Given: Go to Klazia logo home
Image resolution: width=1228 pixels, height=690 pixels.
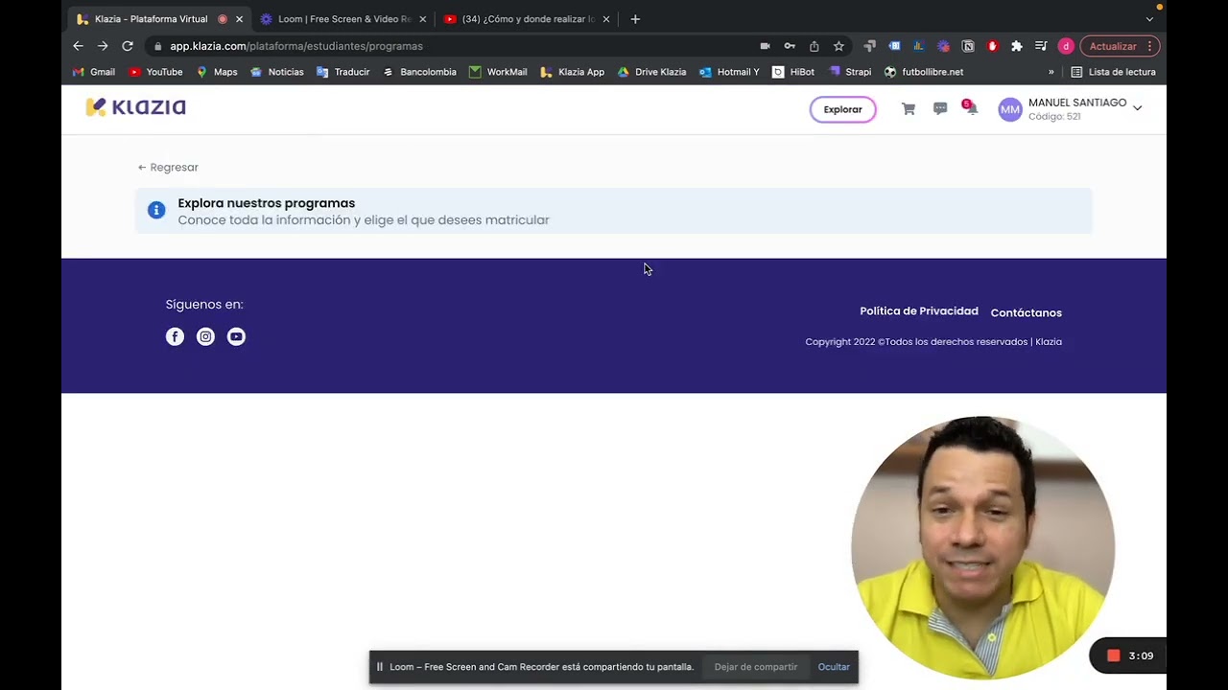Looking at the screenshot, I should (x=135, y=107).
